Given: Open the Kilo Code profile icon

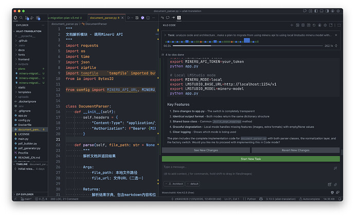Looking at the screenshot, I should [x=319, y=25].
